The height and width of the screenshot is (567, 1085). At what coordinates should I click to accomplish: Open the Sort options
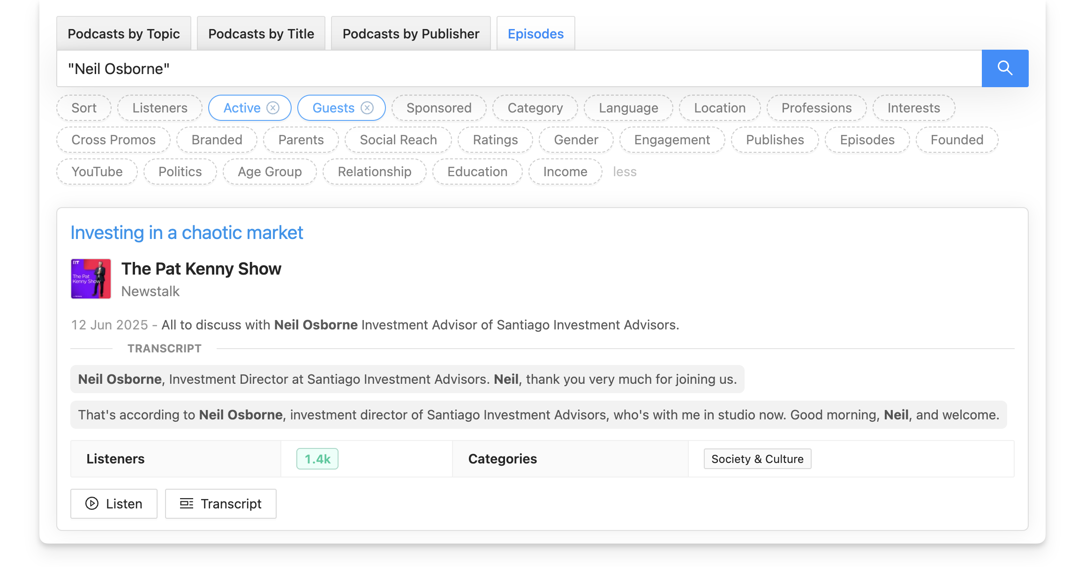[83, 108]
